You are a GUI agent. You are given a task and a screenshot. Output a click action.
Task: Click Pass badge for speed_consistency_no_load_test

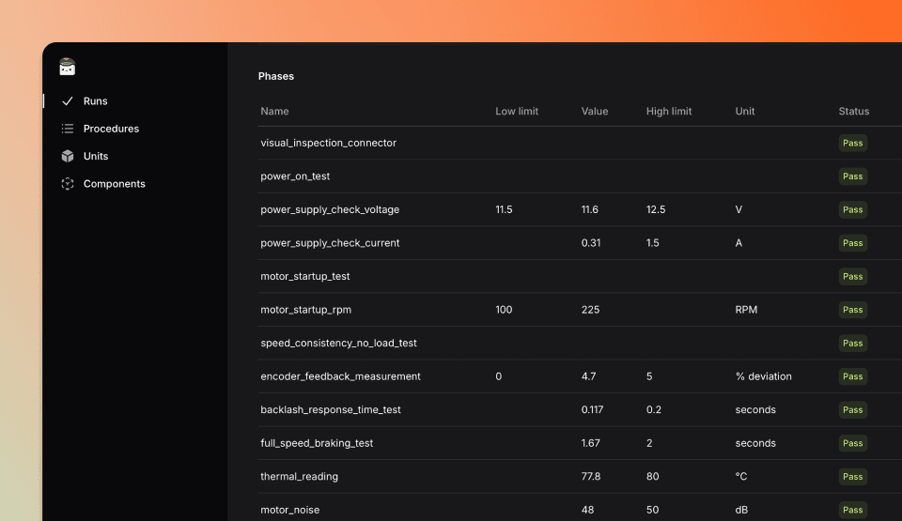[x=852, y=344]
